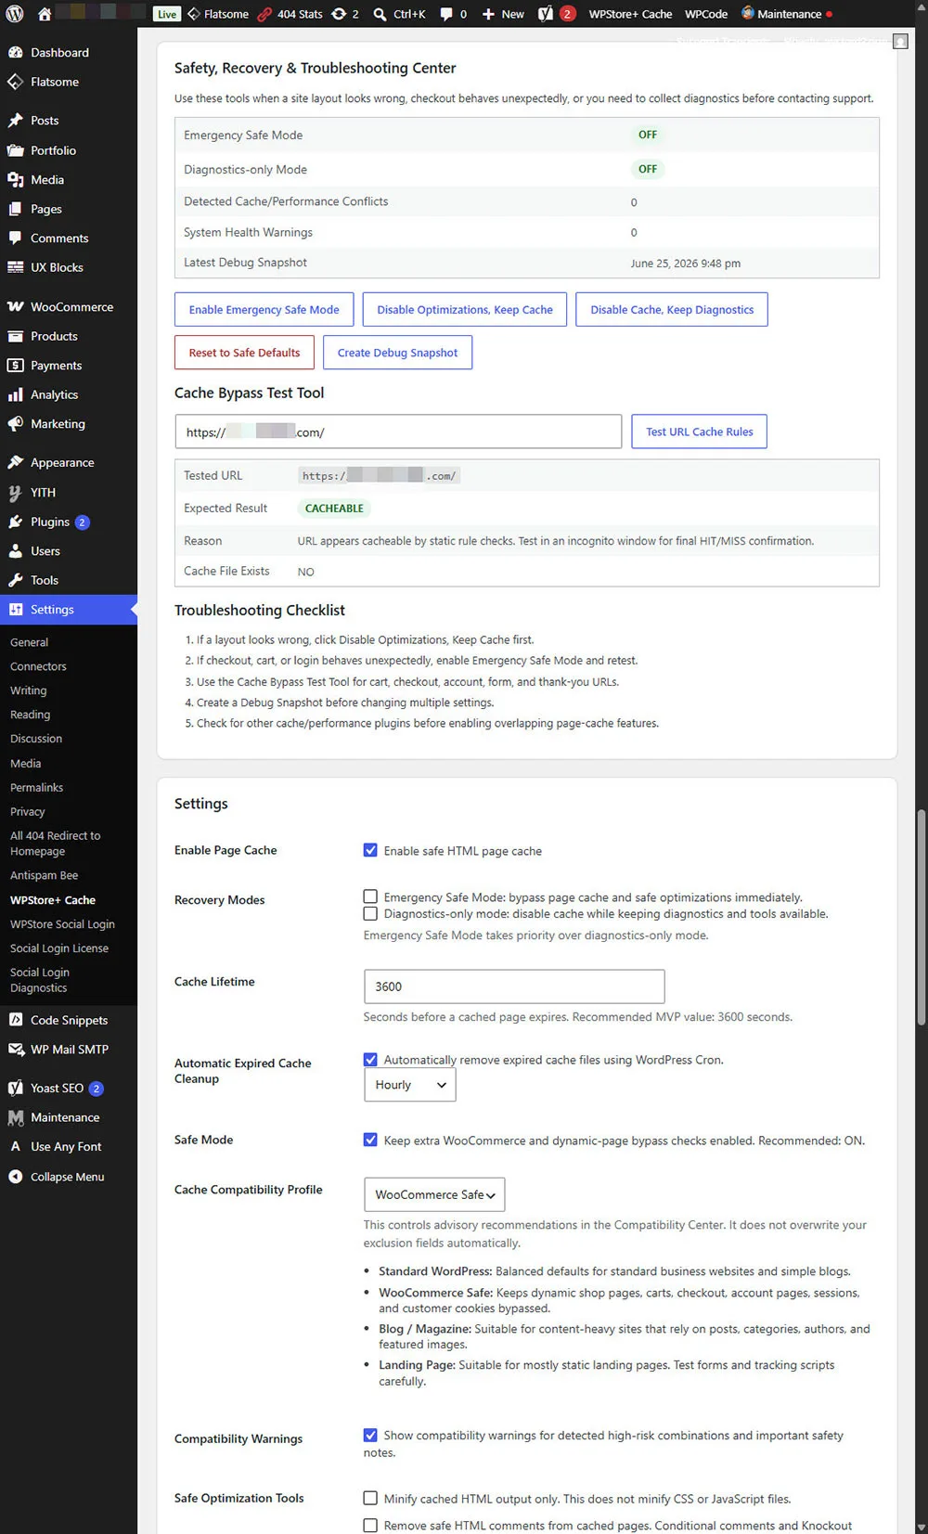Click Disable Optimizations, Keep Cache button
928x1534 pixels.
coord(465,310)
